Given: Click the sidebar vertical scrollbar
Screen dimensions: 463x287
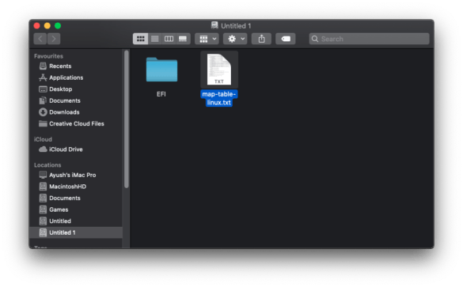Looking at the screenshot, I should 127,119.
